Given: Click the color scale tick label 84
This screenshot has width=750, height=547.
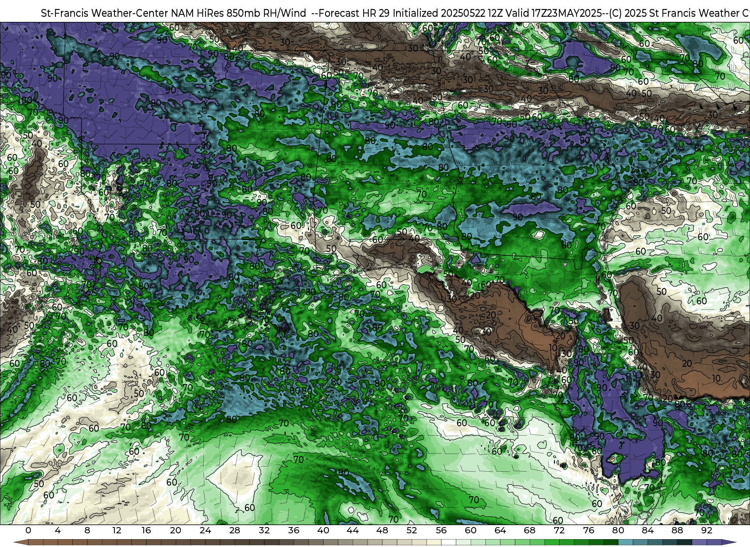Looking at the screenshot, I should pyautogui.click(x=648, y=531).
